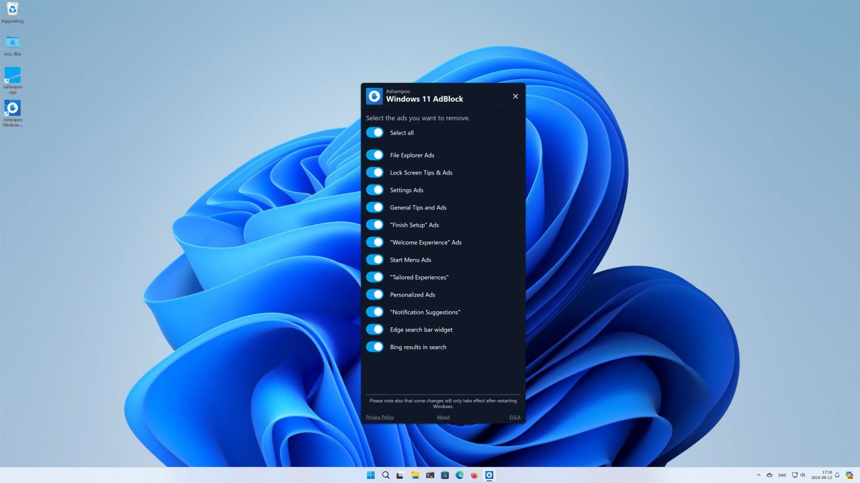Select the Ashampoo App desktop shortcut

click(x=12, y=80)
